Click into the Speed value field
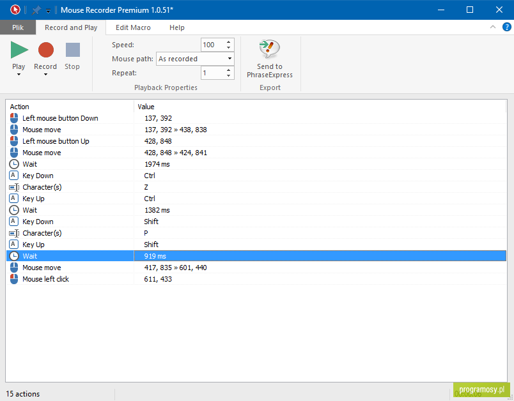The height and width of the screenshot is (401, 514). (x=213, y=45)
